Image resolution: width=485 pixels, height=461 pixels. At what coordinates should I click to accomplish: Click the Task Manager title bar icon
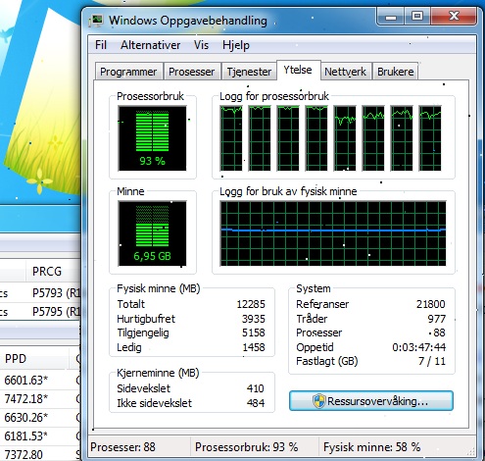click(x=96, y=21)
